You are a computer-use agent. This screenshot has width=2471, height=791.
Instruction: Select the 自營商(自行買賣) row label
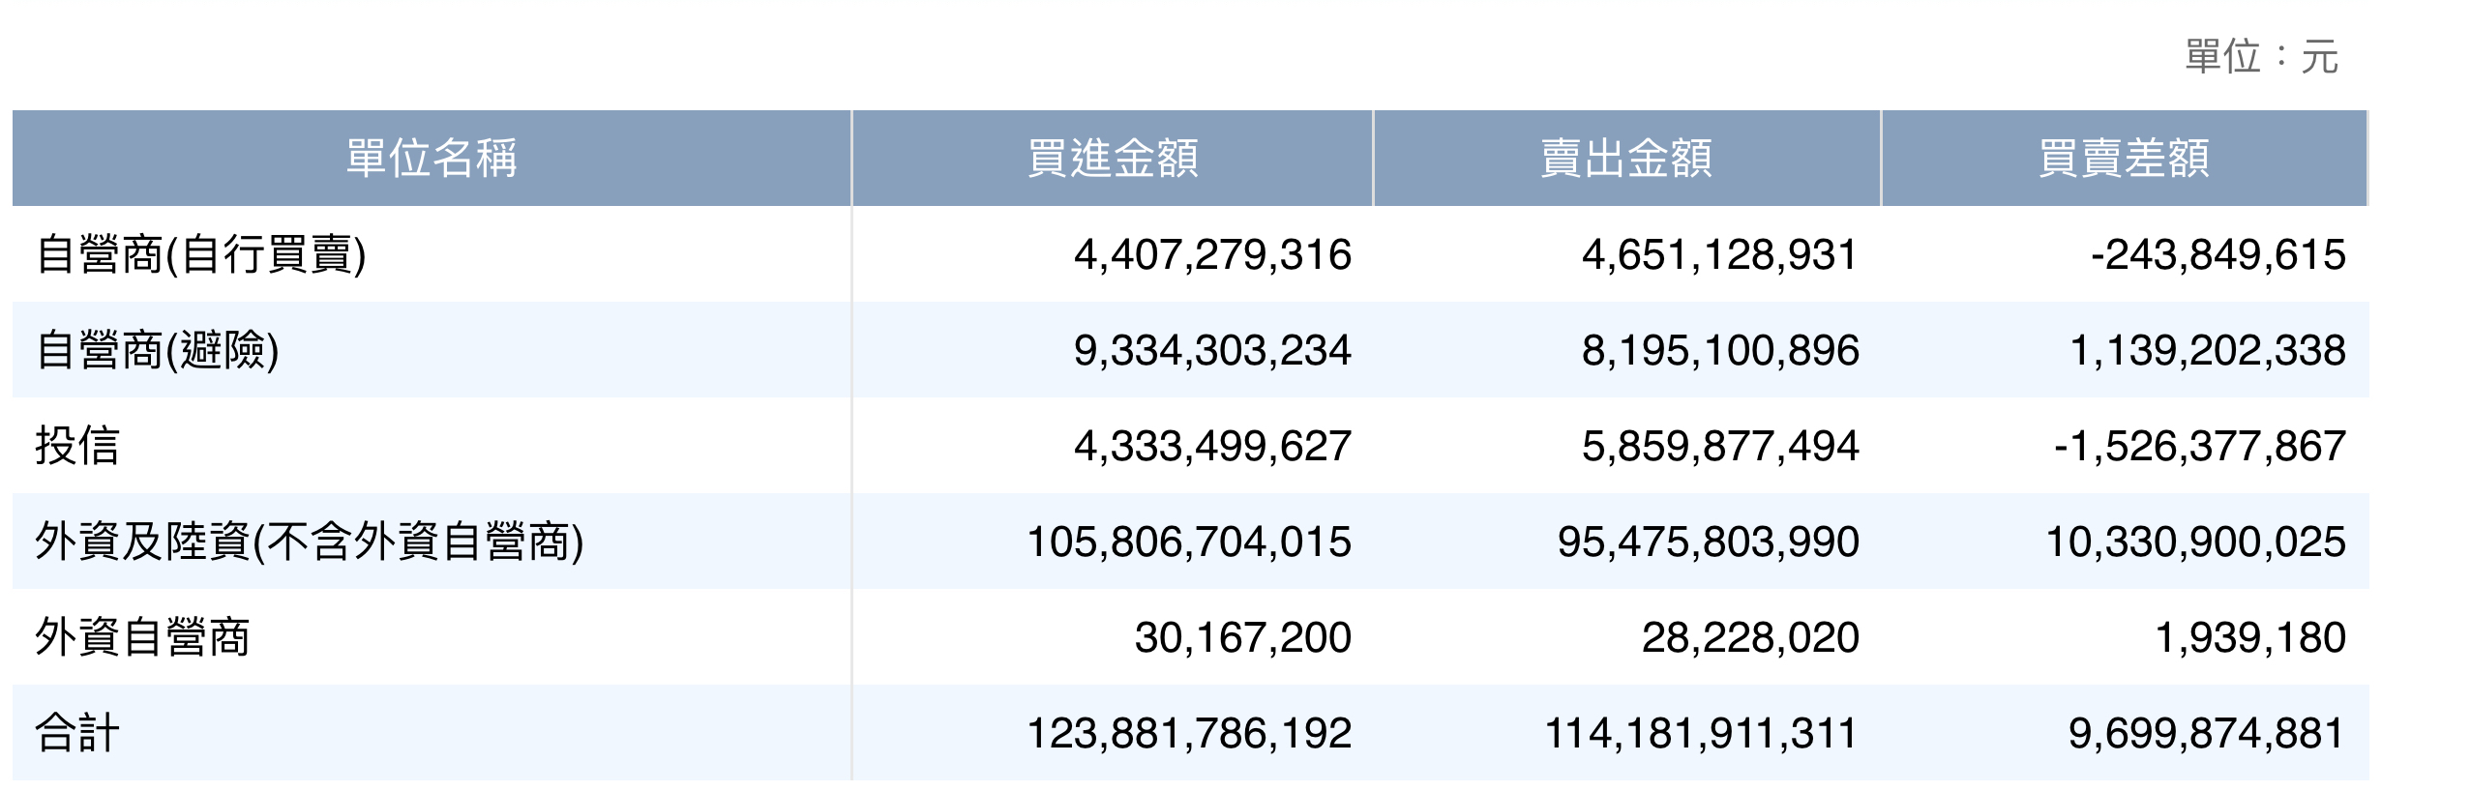pos(201,254)
